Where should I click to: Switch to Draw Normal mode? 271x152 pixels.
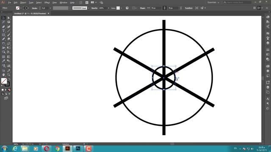coord(3,94)
